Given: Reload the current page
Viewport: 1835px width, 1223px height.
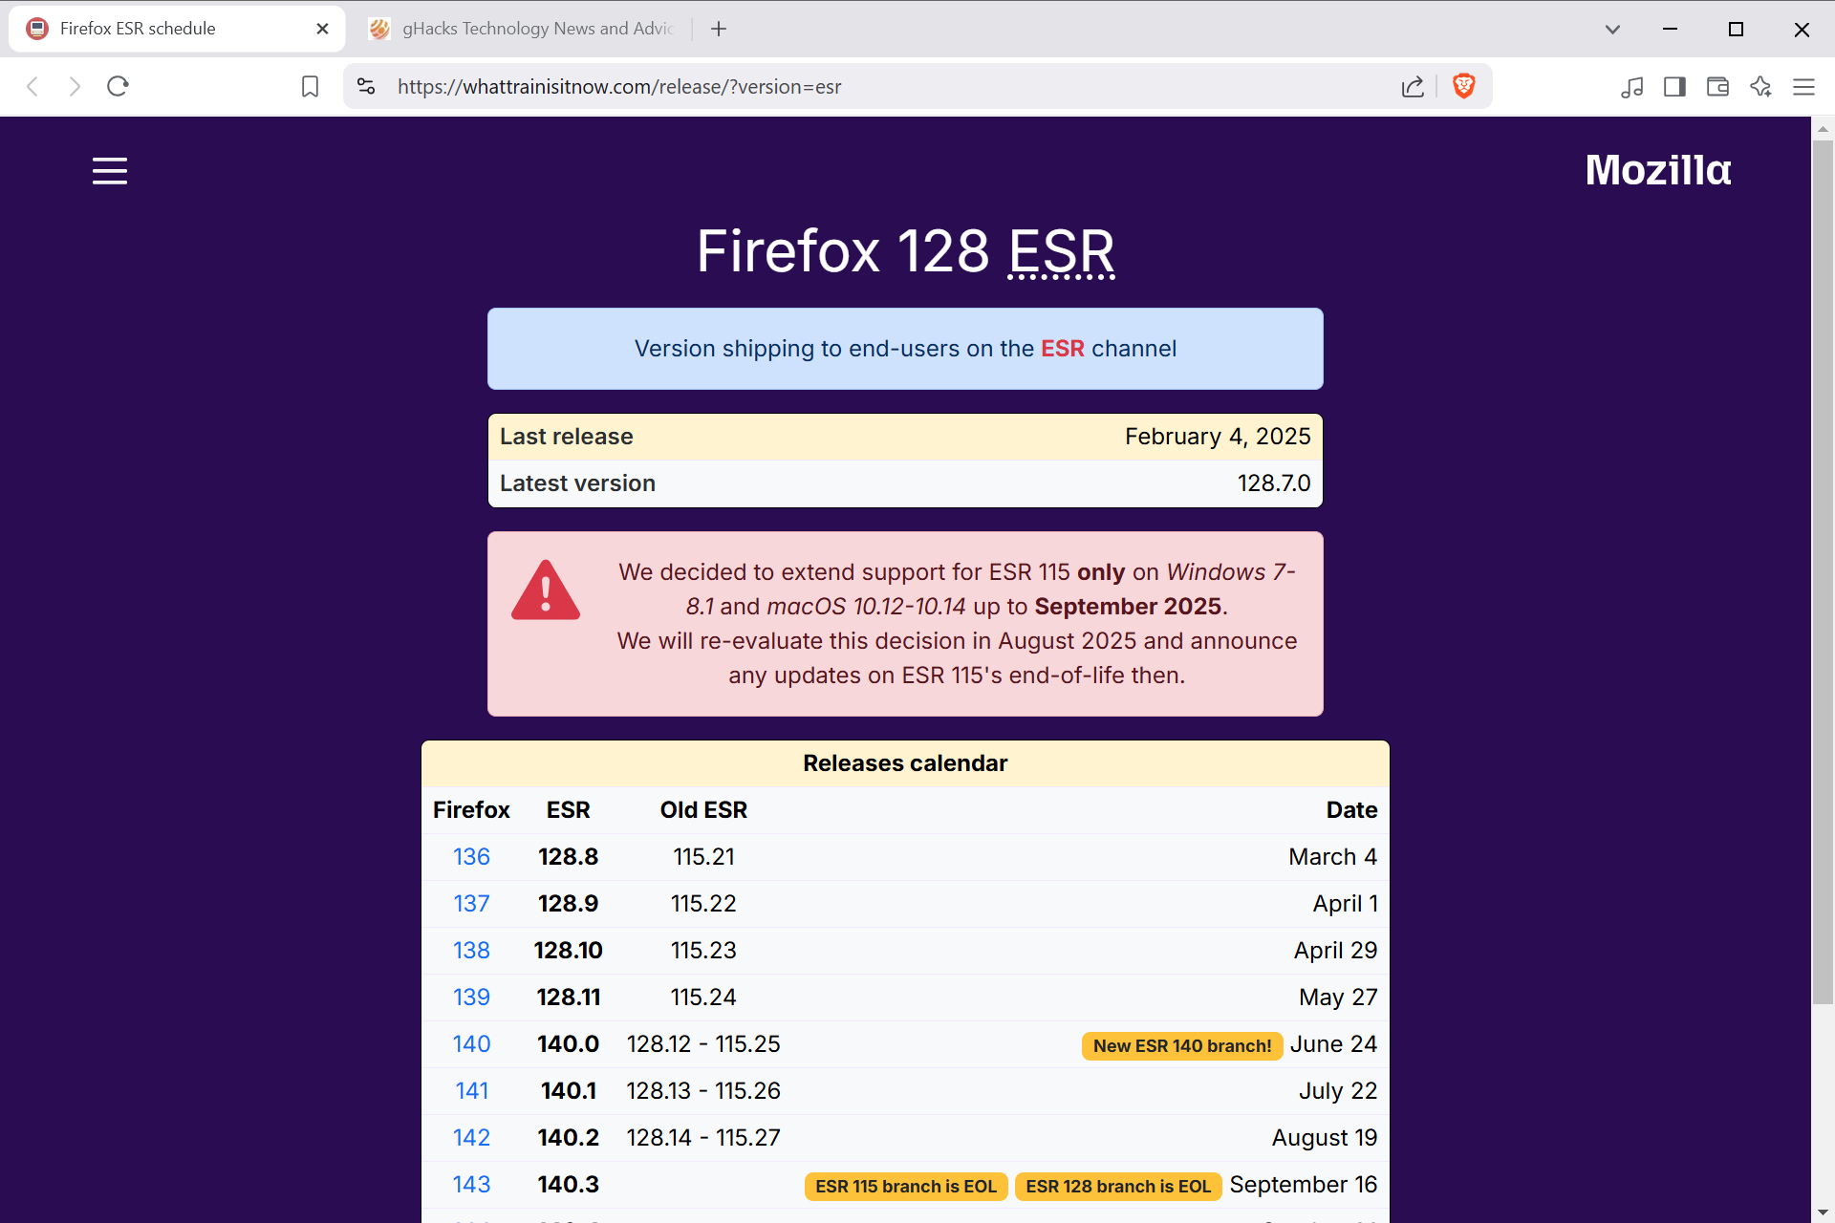Looking at the screenshot, I should pos(118,86).
